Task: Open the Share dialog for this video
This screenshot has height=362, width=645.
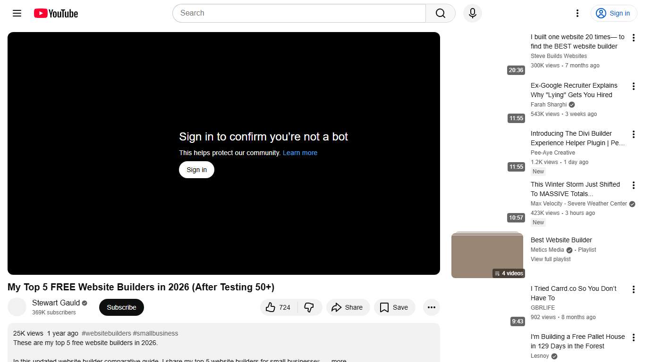Action: [348, 307]
